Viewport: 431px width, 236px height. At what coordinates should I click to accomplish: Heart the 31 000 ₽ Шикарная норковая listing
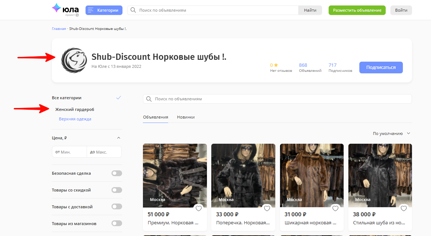(335, 208)
